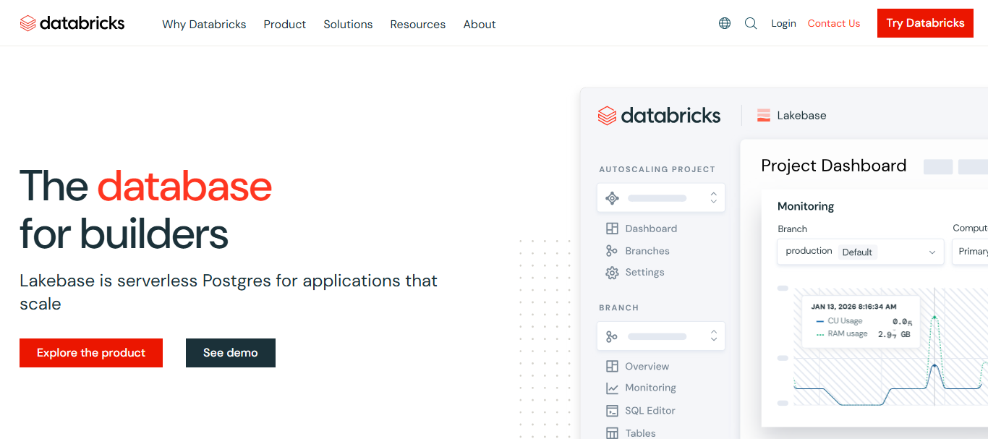Select Tables under Branch section

click(x=640, y=433)
